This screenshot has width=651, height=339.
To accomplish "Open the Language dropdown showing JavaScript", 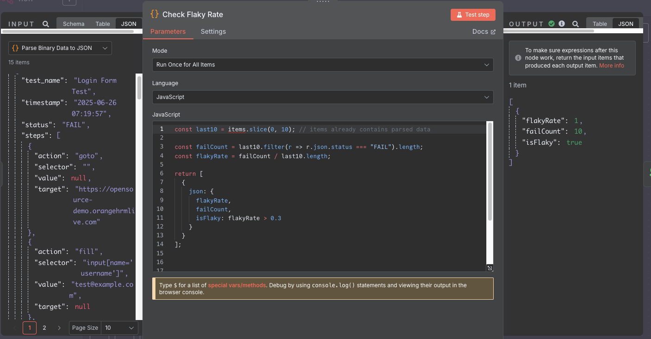I will (x=322, y=97).
